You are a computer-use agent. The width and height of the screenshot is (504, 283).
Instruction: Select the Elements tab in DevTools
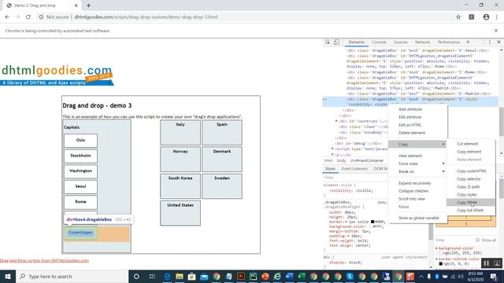[x=357, y=42]
